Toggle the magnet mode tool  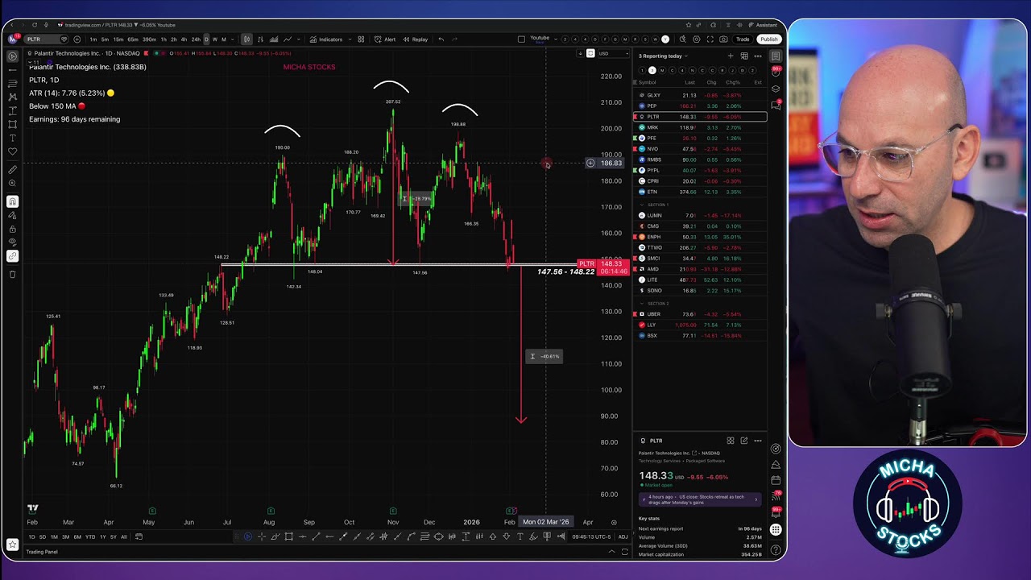click(12, 201)
